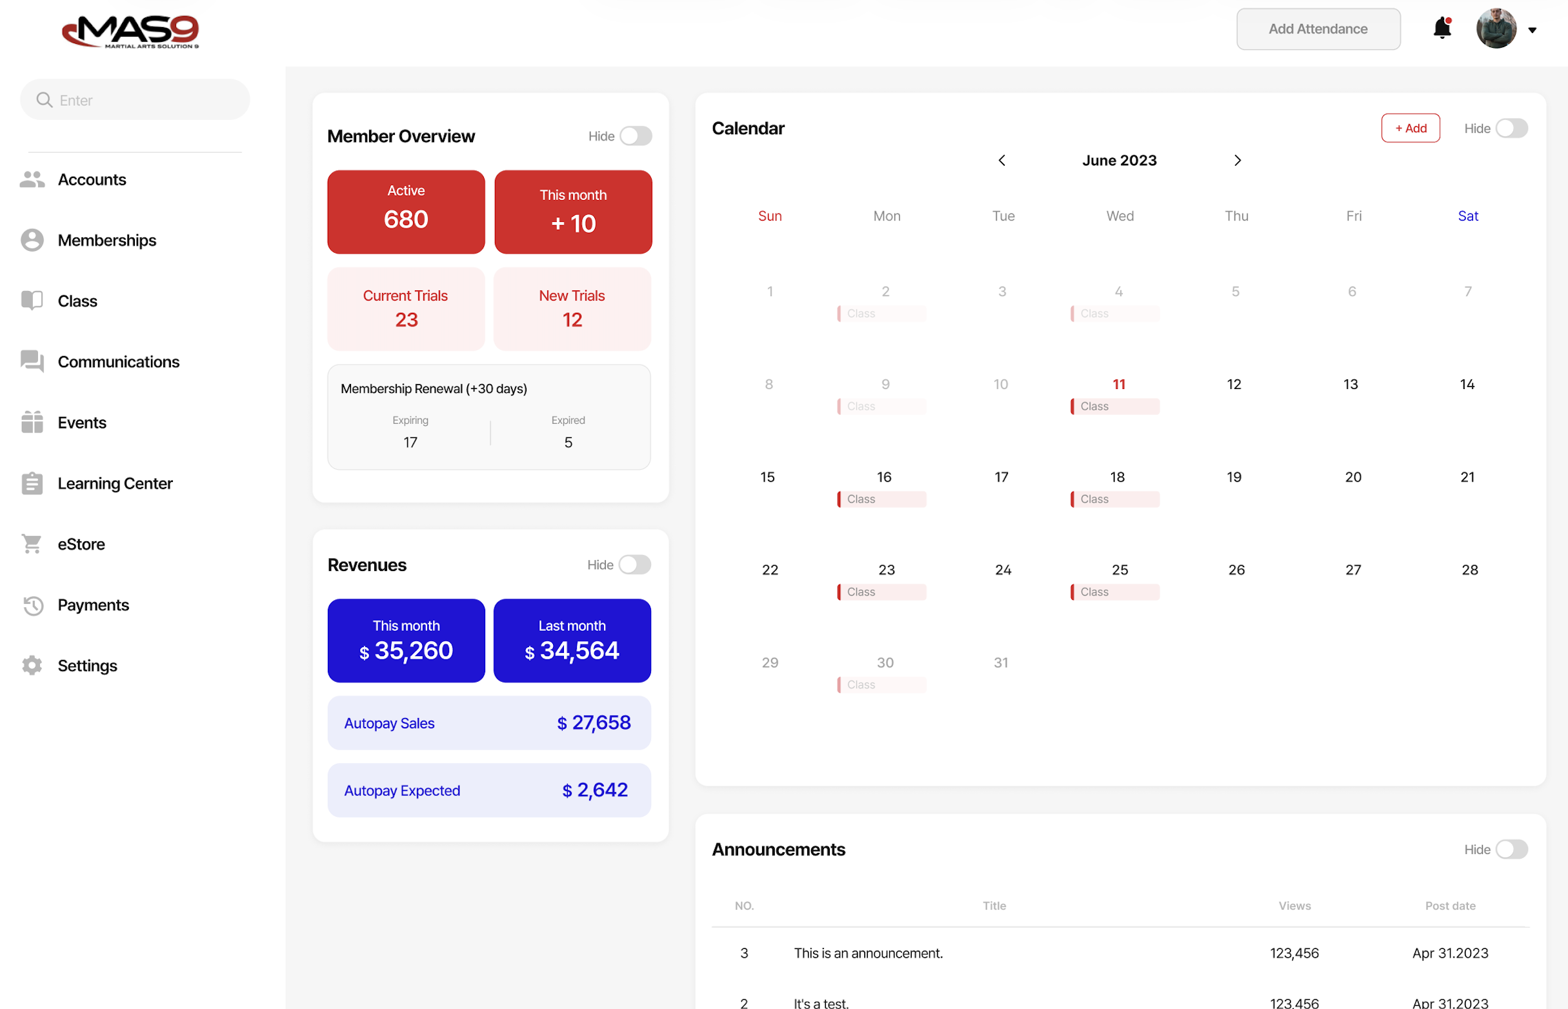The height and width of the screenshot is (1009, 1568).
Task: Open the Payments history icon
Action: pyautogui.click(x=32, y=604)
